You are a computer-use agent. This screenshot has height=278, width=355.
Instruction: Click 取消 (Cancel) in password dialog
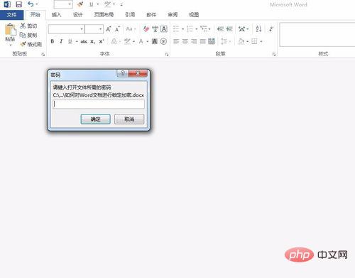(129, 119)
